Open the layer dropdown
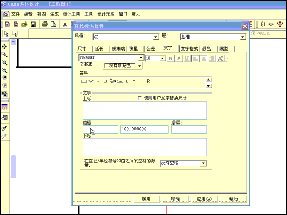This screenshot has width=287, height=215. (242, 37)
